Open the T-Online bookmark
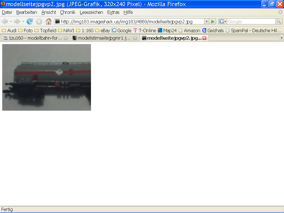This screenshot has height=213, width=284. [x=144, y=31]
